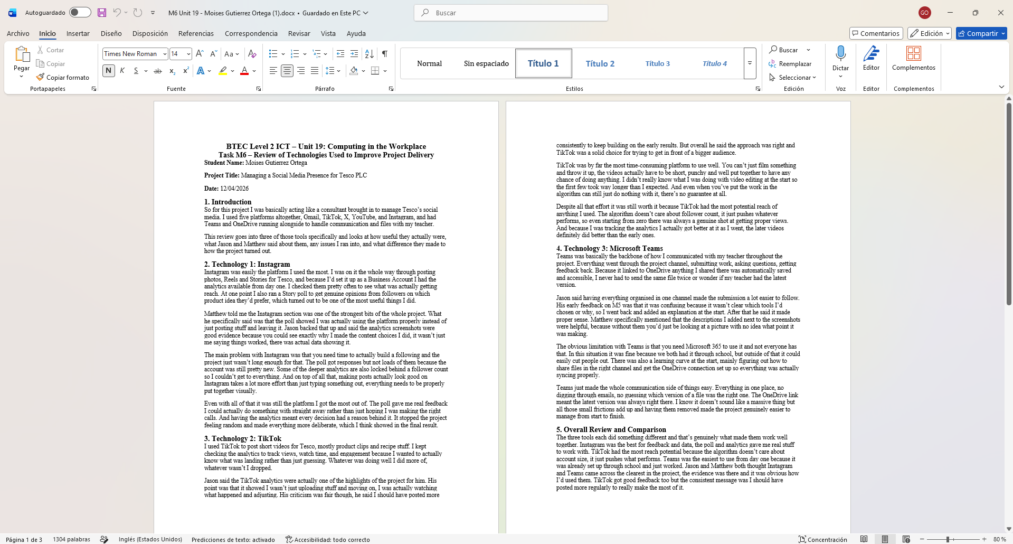1013x544 pixels.
Task: Apply red font color
Action: tap(244, 71)
